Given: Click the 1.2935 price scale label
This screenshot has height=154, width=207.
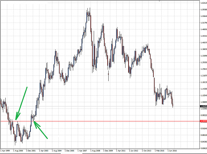Looking at the screenshot, I should [x=204, y=62].
